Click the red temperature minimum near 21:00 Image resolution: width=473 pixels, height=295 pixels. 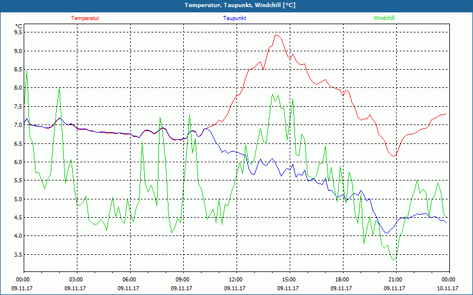tap(394, 156)
